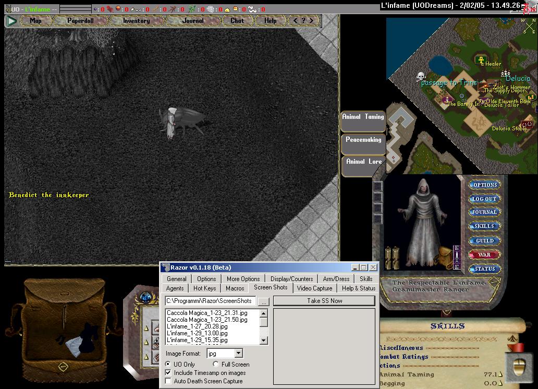Click the Animal Taming skill button
538x389 pixels.
(363, 121)
